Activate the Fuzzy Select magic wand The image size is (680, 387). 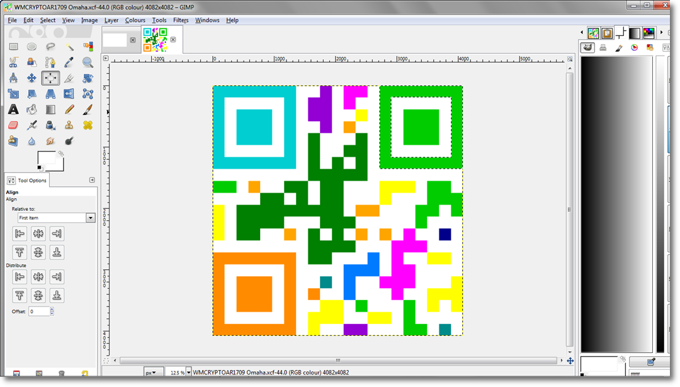tap(69, 47)
